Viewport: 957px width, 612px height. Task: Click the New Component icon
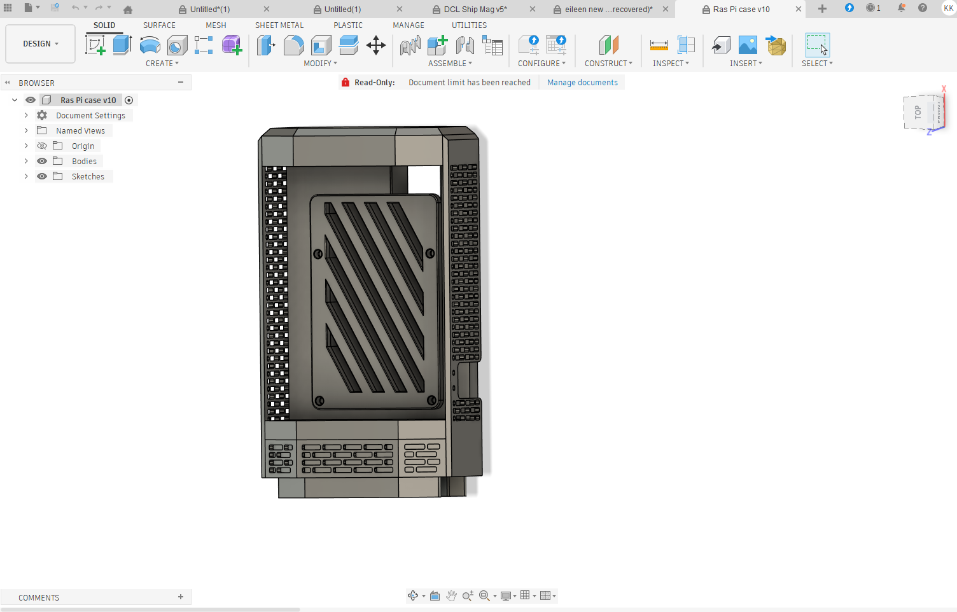[x=437, y=45]
